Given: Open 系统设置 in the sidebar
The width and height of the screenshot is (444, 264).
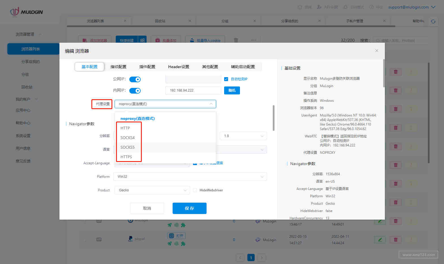Looking at the screenshot, I should [x=23, y=136].
